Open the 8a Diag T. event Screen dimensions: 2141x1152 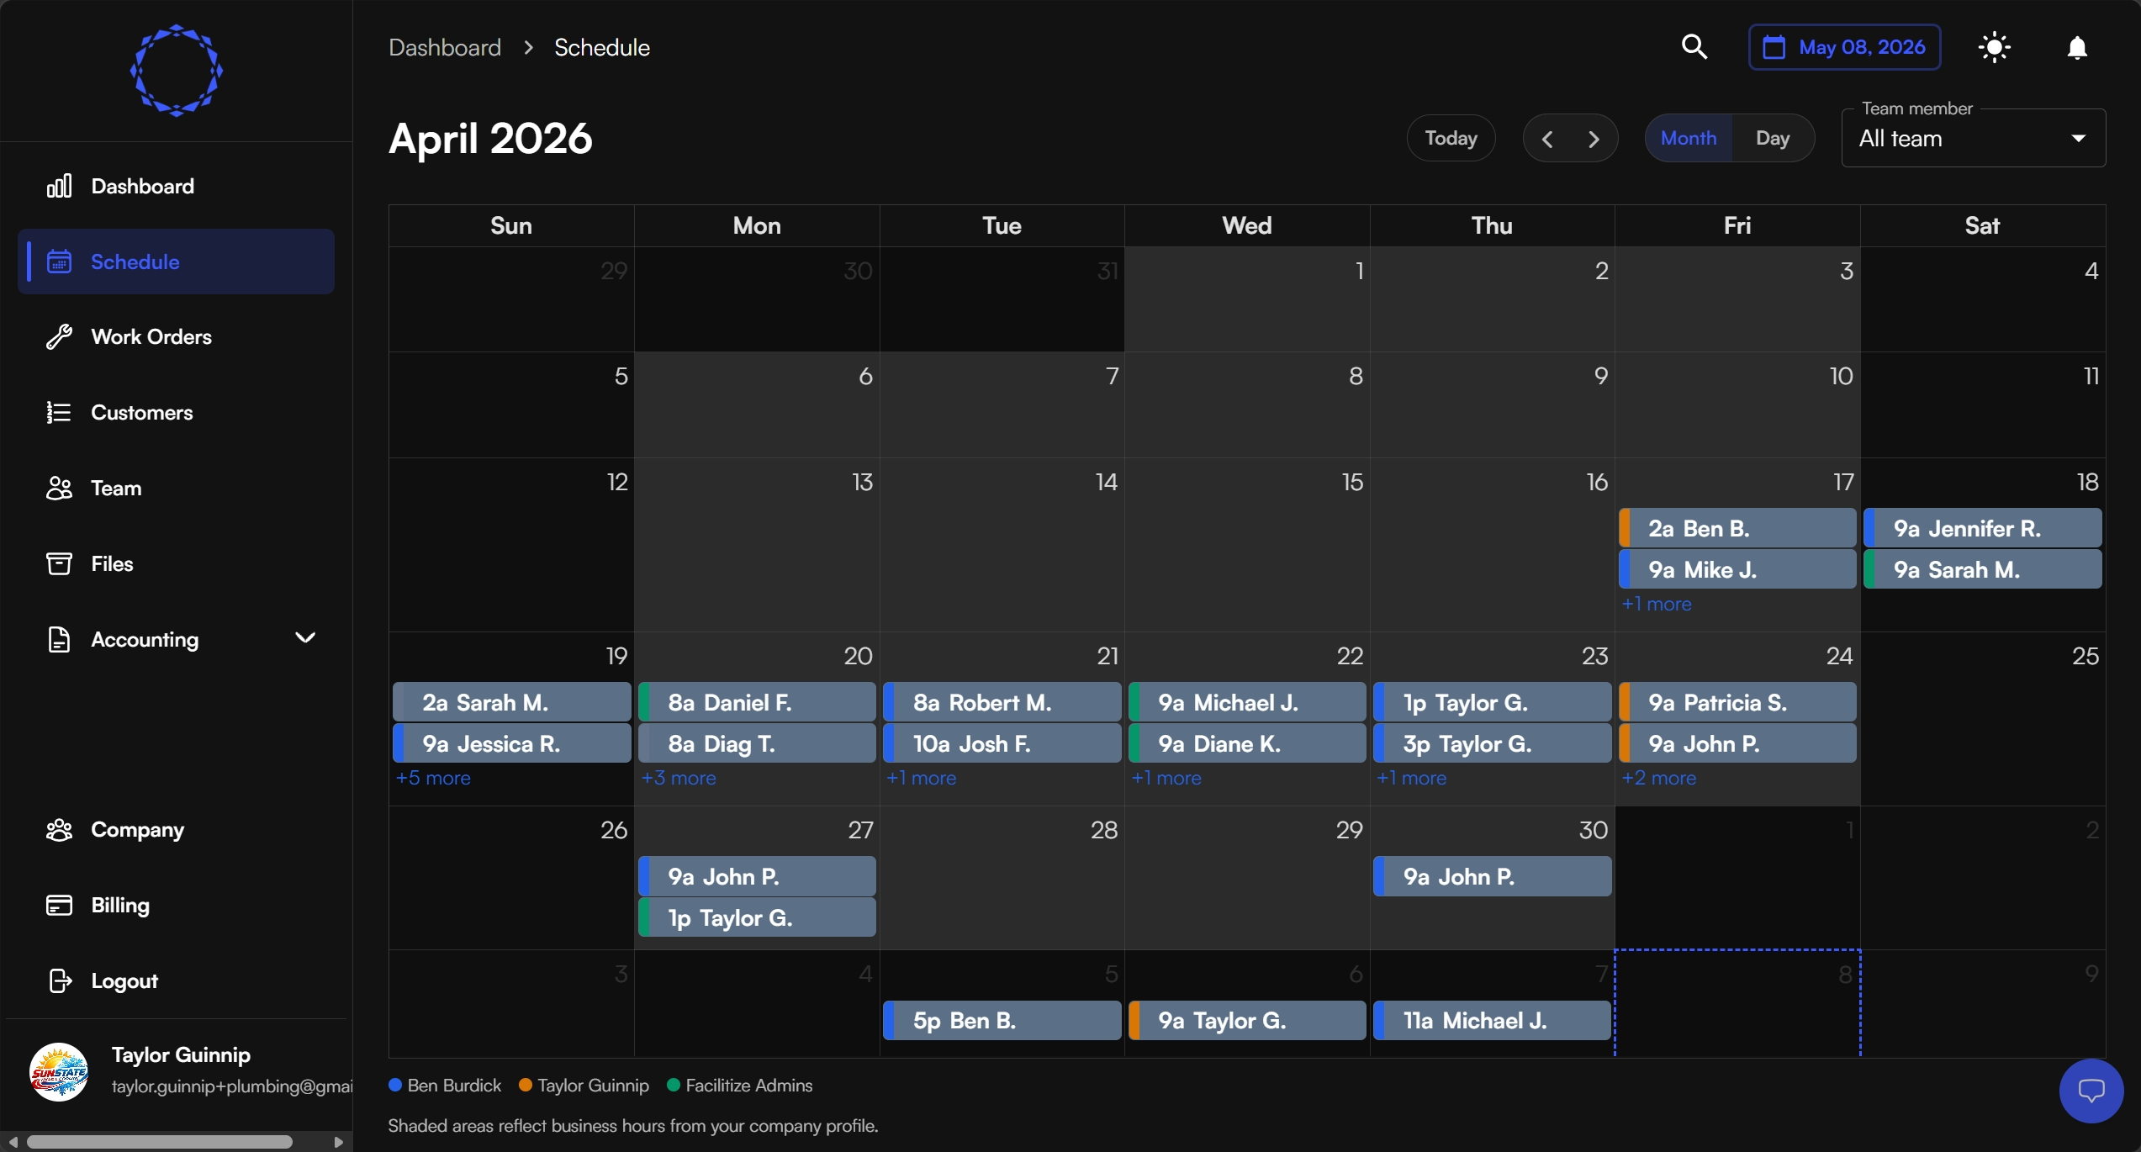pos(757,743)
